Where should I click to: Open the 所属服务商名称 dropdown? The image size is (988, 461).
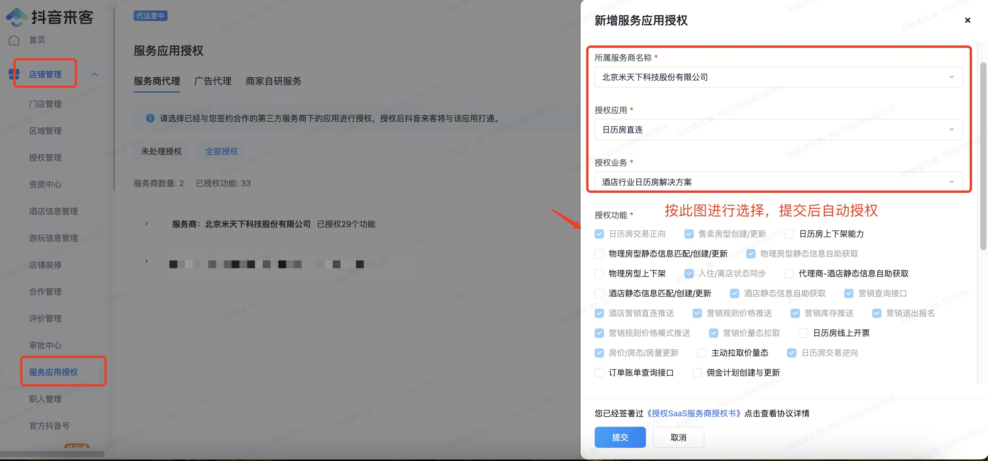coord(779,77)
